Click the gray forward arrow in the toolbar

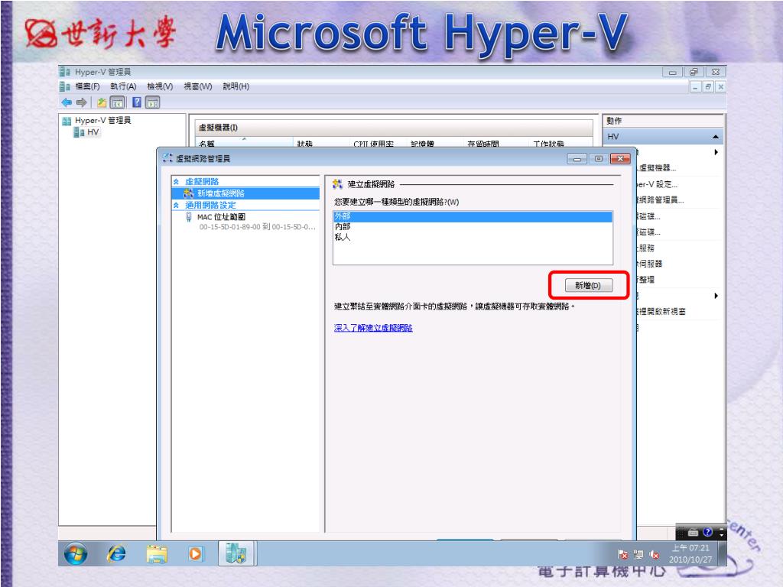81,102
